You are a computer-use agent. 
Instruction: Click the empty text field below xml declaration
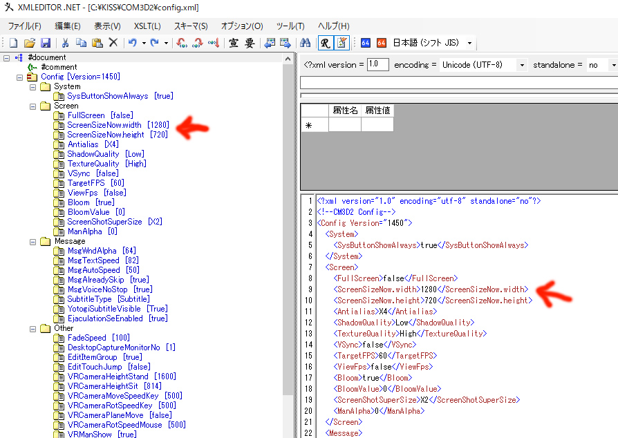[x=459, y=83]
